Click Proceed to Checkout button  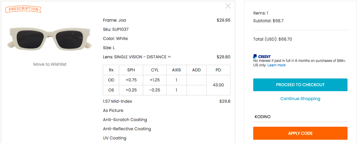pos(300,85)
